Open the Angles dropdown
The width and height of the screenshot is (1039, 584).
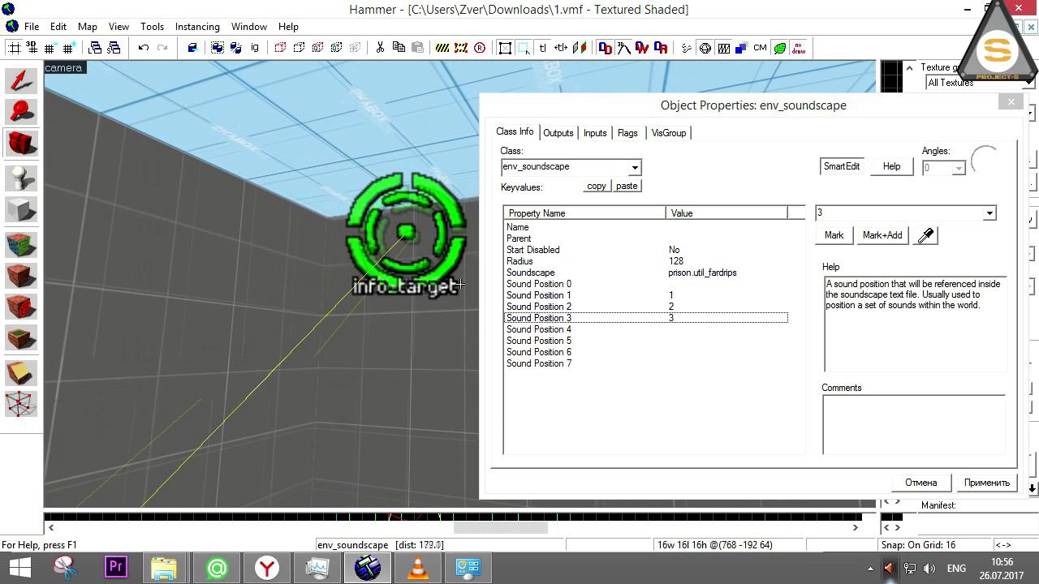click(x=959, y=168)
